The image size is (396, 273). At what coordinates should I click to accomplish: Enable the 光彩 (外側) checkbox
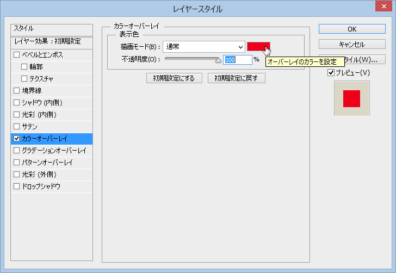pyautogui.click(x=16, y=175)
